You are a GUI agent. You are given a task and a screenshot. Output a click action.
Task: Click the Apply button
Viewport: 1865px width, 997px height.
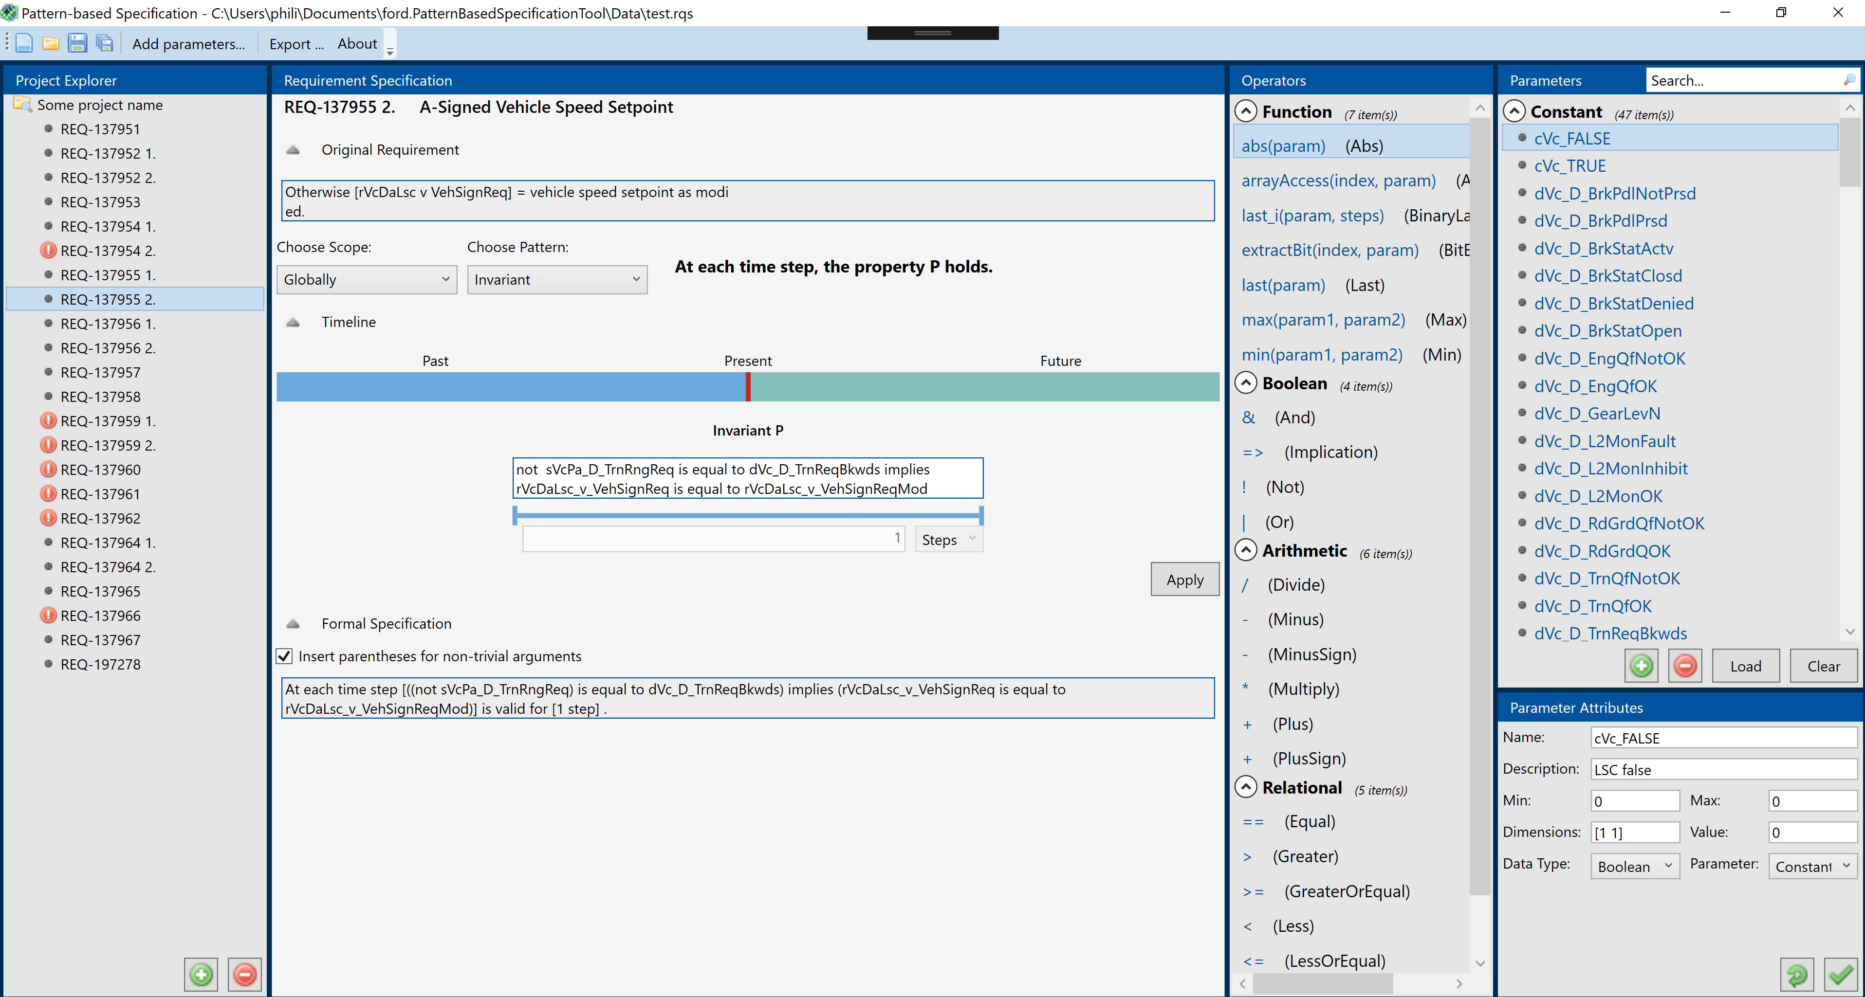(x=1184, y=580)
